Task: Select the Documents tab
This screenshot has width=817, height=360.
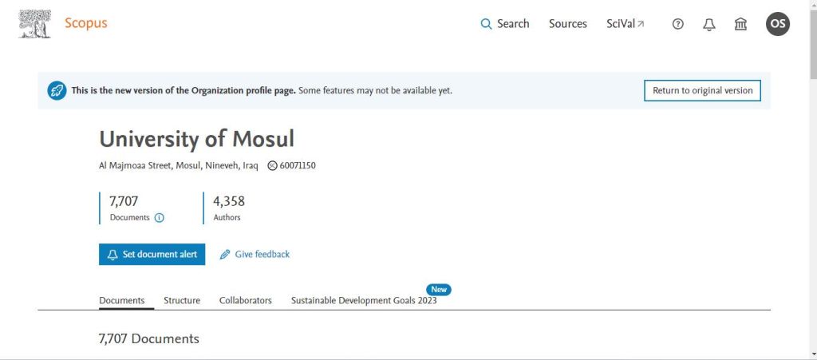Action: 121,300
